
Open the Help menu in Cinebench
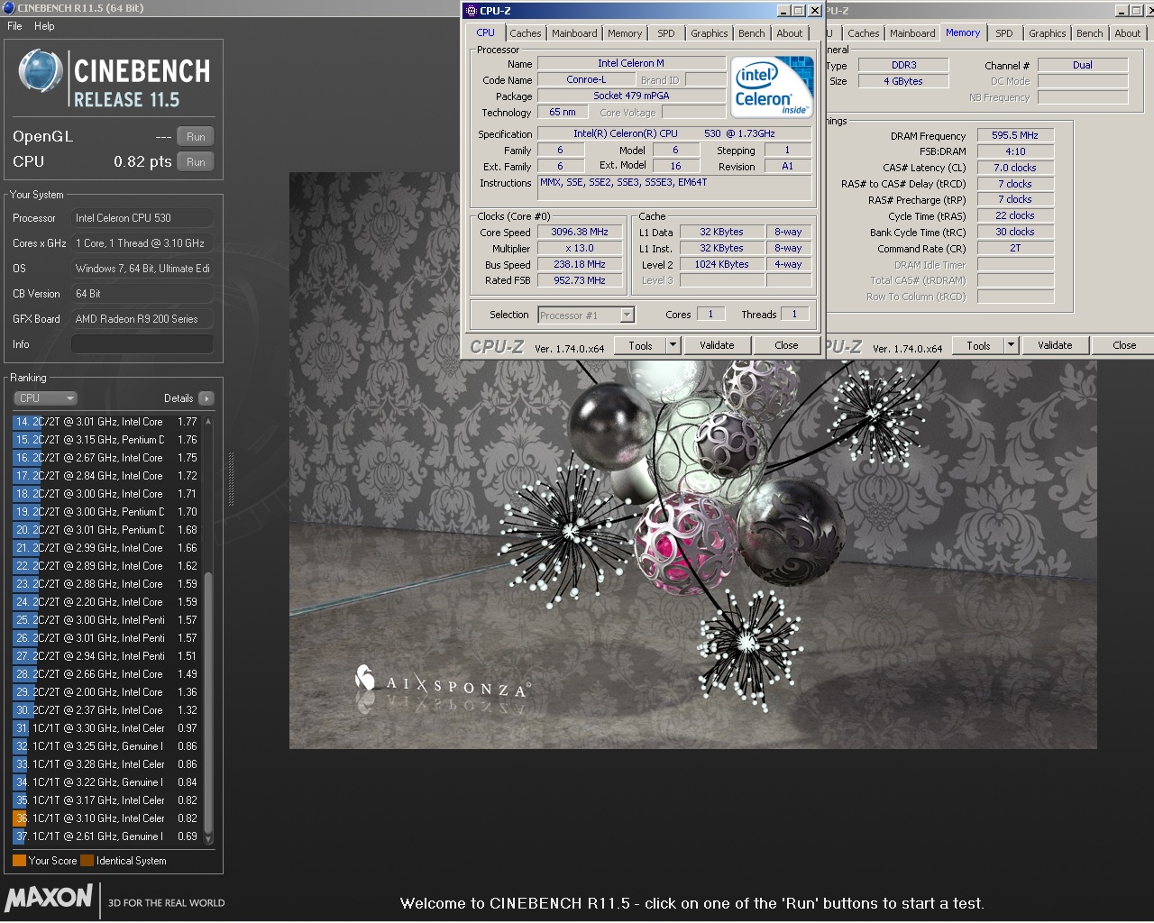[x=44, y=26]
